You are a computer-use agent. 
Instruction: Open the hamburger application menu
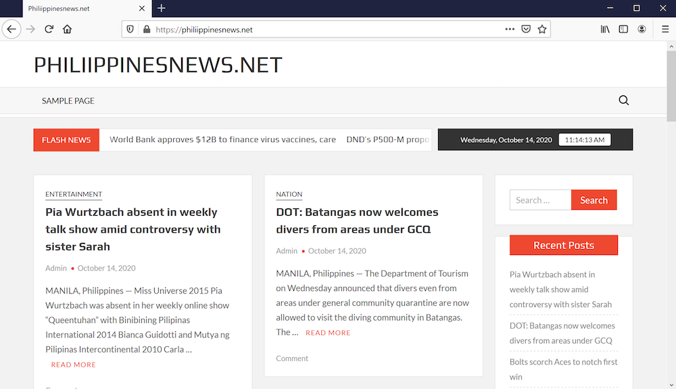click(x=665, y=29)
